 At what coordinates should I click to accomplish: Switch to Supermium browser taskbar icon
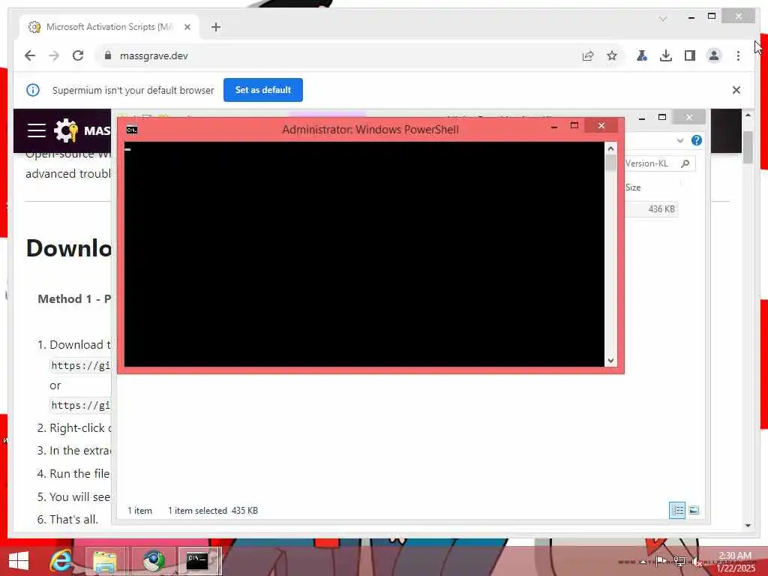153,561
